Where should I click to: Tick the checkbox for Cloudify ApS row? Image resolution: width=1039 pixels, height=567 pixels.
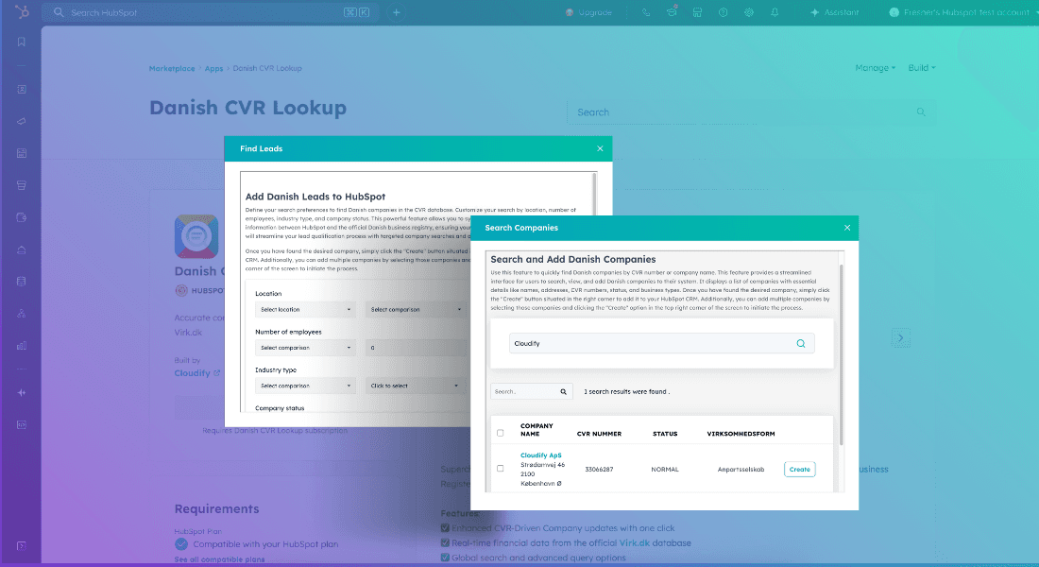(x=501, y=468)
